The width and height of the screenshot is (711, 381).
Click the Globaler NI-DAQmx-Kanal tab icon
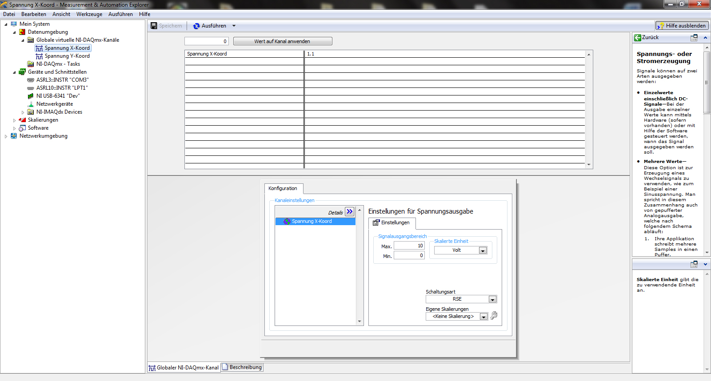[x=152, y=368]
